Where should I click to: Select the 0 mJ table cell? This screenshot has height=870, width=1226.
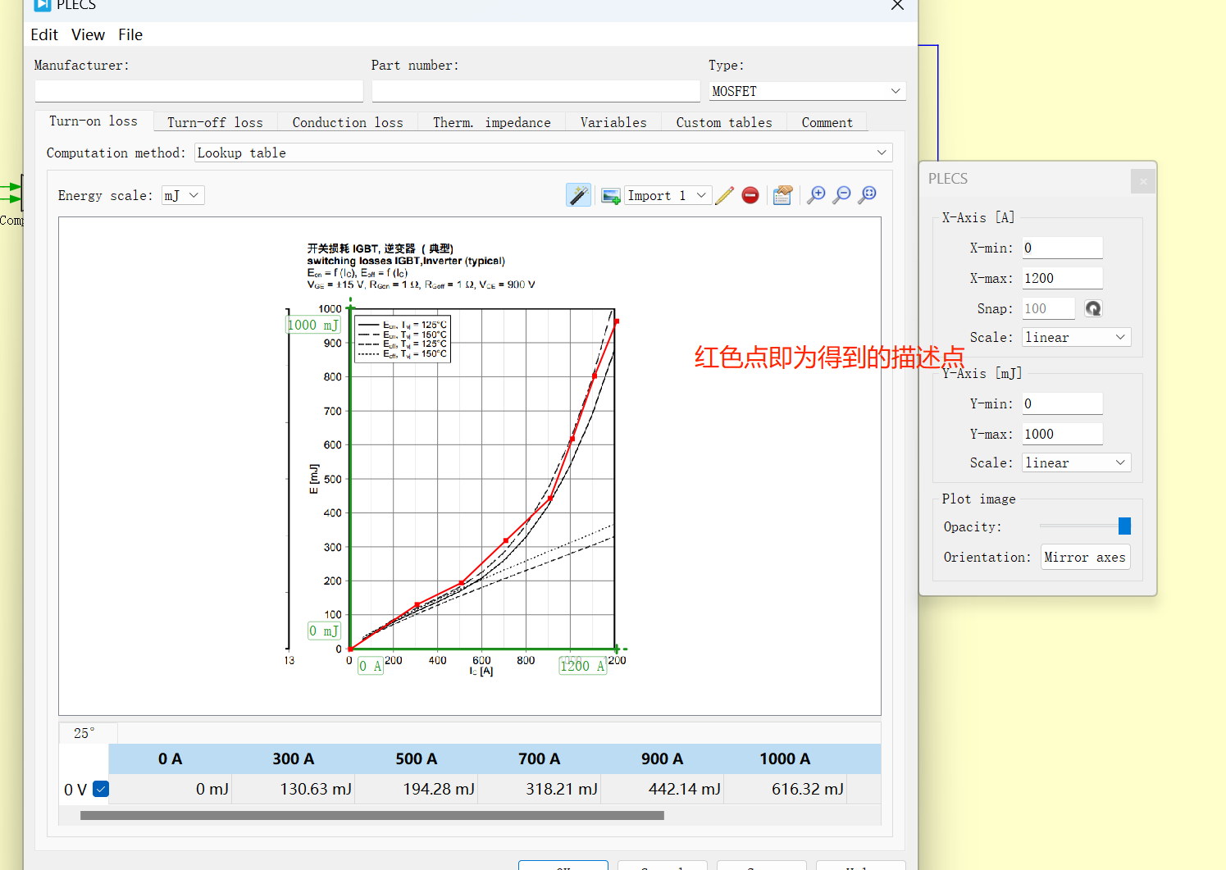(x=171, y=789)
